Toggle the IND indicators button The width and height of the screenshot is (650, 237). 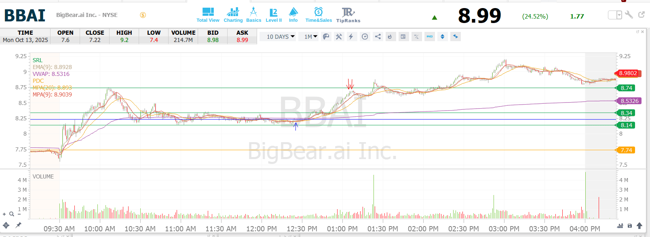[429, 37]
